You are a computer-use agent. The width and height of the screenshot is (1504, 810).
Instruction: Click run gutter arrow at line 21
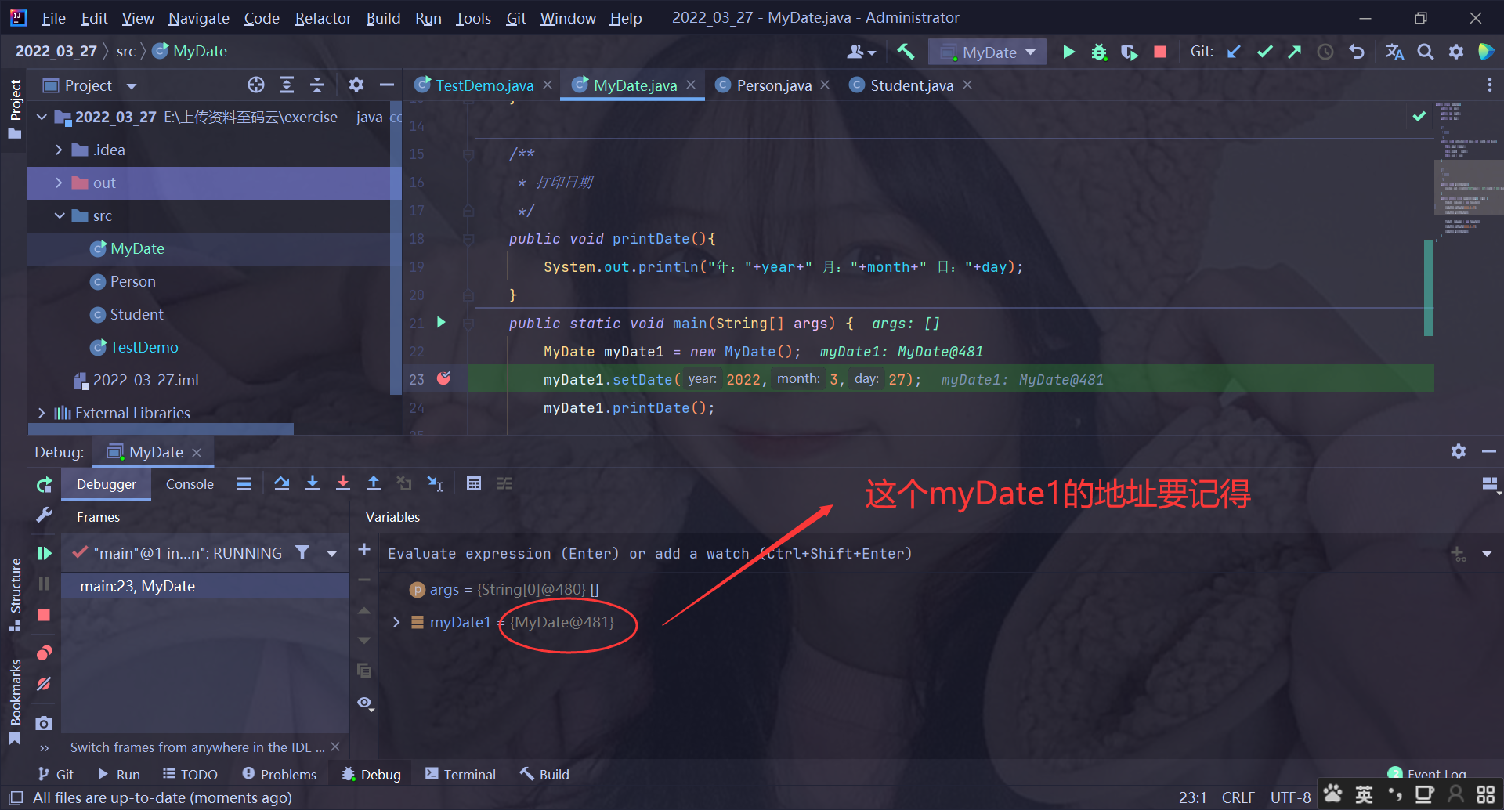(x=441, y=322)
